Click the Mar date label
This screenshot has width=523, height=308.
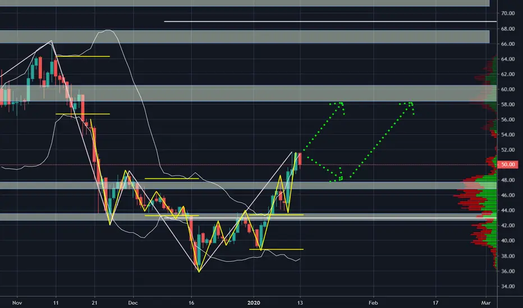click(x=486, y=302)
